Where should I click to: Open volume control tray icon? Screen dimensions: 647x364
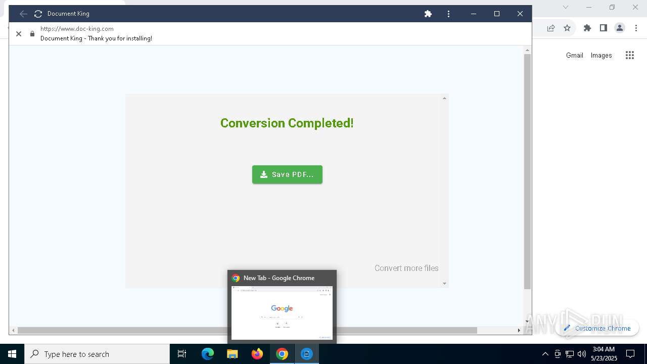tap(582, 354)
